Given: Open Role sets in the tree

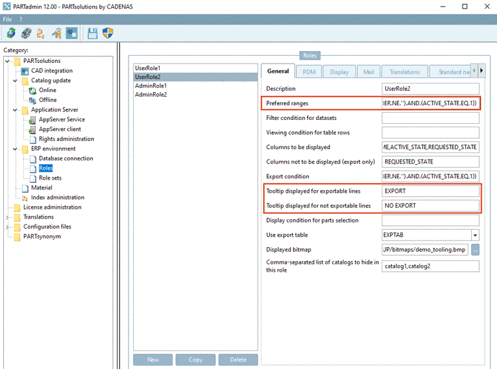Looking at the screenshot, I should tap(50, 178).
